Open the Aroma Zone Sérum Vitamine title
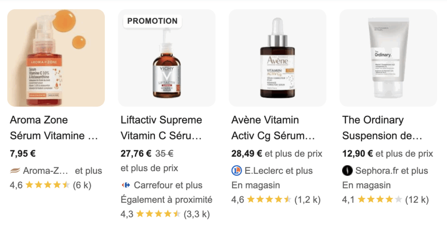Image resolution: width=447 pixels, height=237 pixels. 54,128
